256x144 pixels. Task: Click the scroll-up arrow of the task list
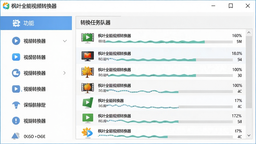coord(249,32)
